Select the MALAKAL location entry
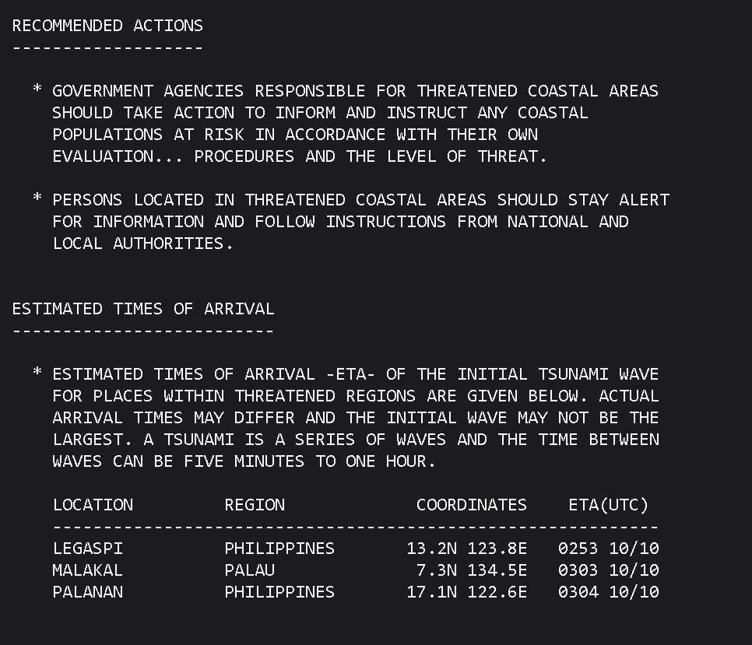The height and width of the screenshot is (645, 752). [87, 570]
